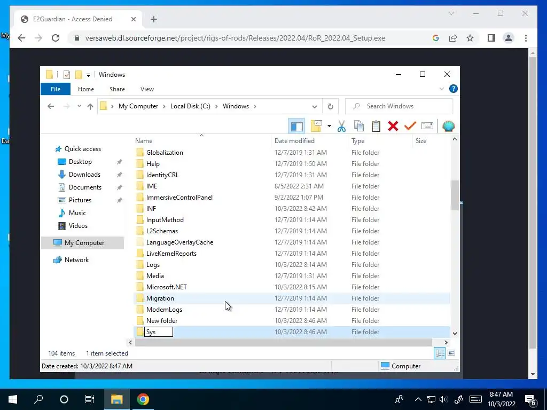Open Chrome three-dot menu
This screenshot has width=547, height=410.
[526, 38]
